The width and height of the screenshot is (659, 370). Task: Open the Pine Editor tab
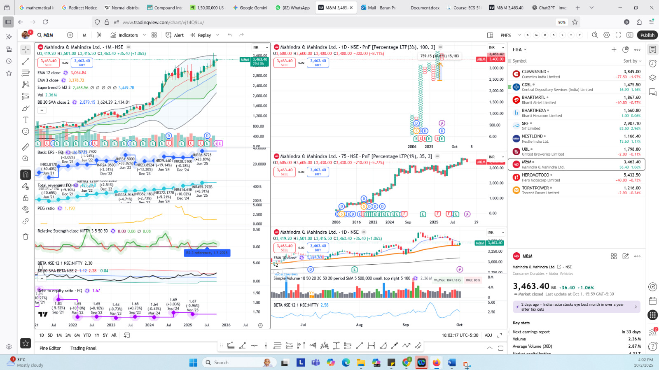(50, 348)
